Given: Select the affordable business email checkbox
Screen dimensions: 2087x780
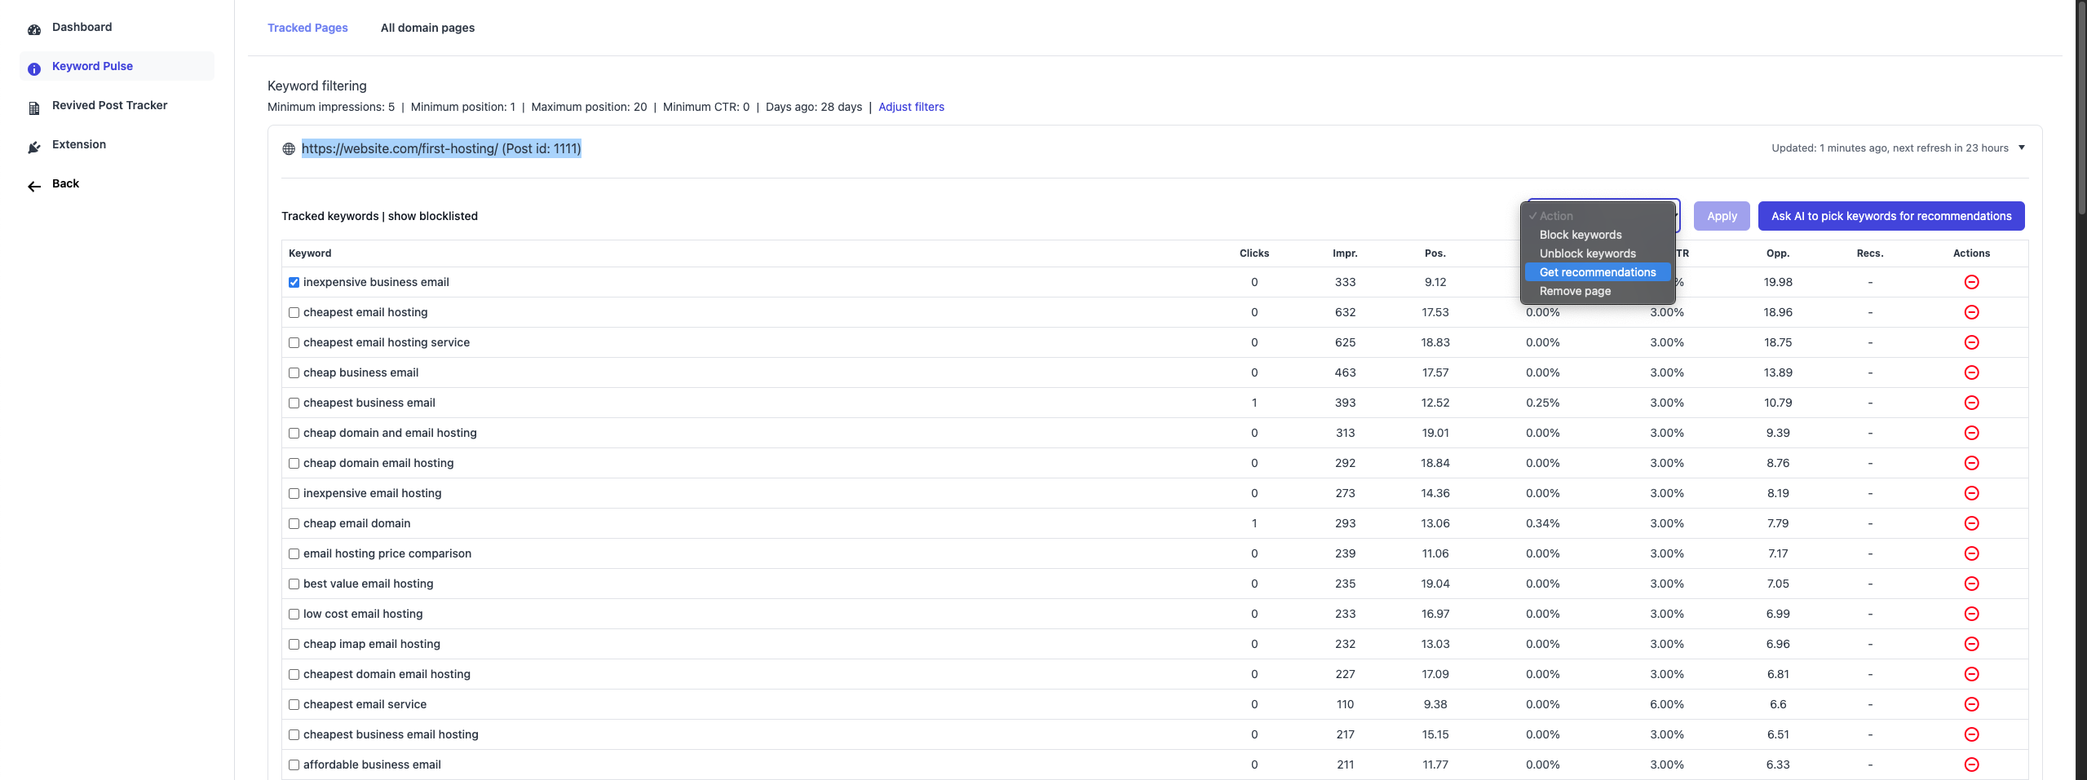Looking at the screenshot, I should pyautogui.click(x=294, y=765).
